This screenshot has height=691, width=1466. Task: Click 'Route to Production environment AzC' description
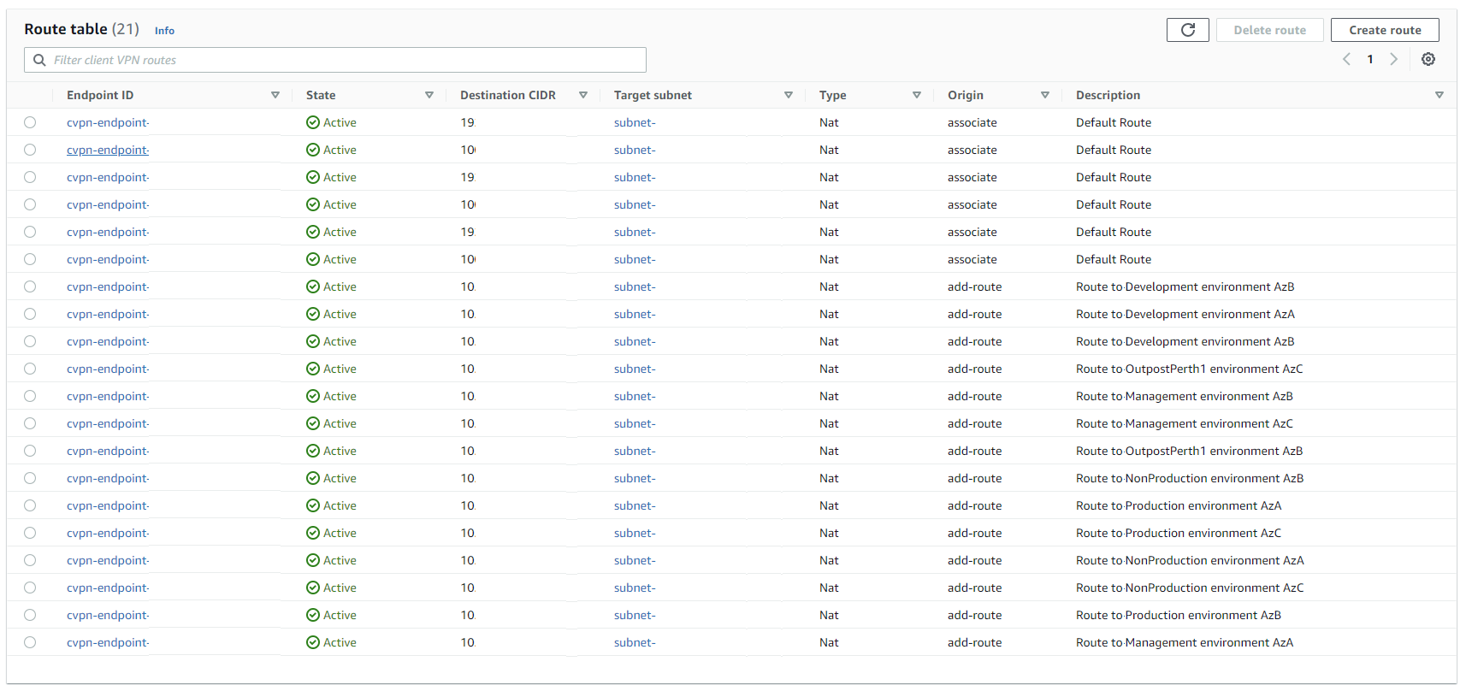point(1179,533)
